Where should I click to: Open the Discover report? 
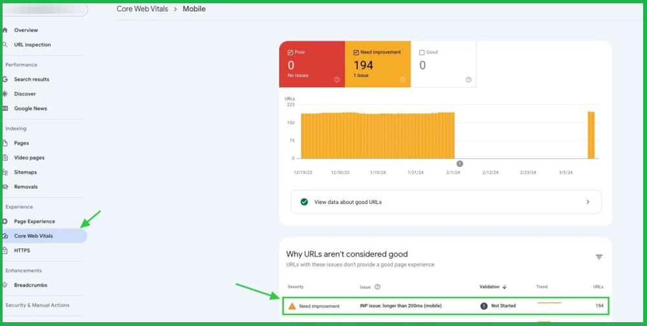click(25, 94)
